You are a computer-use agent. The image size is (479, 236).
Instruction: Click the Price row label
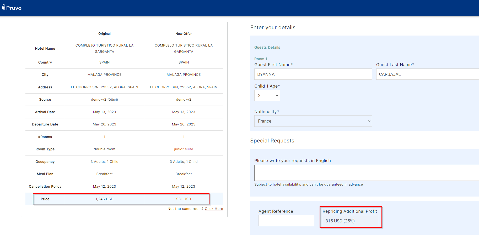[x=45, y=199]
